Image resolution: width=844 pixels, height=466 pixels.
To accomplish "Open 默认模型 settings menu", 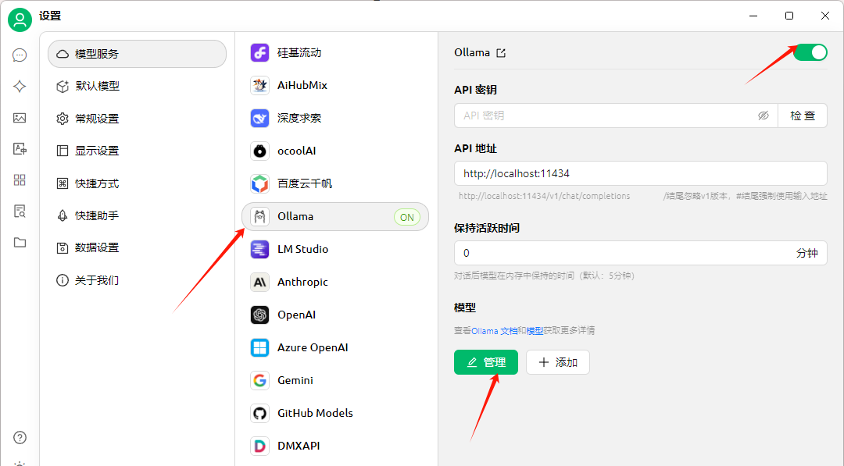I will 138,86.
